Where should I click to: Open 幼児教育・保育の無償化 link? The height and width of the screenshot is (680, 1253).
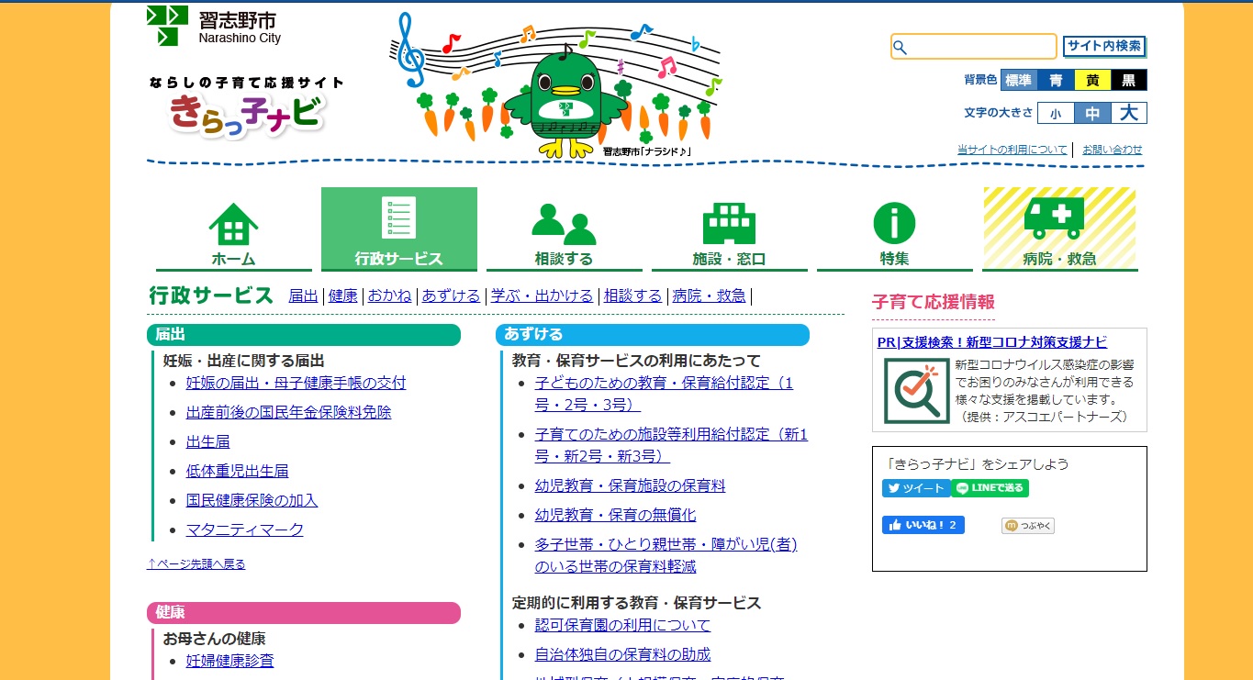tap(615, 515)
